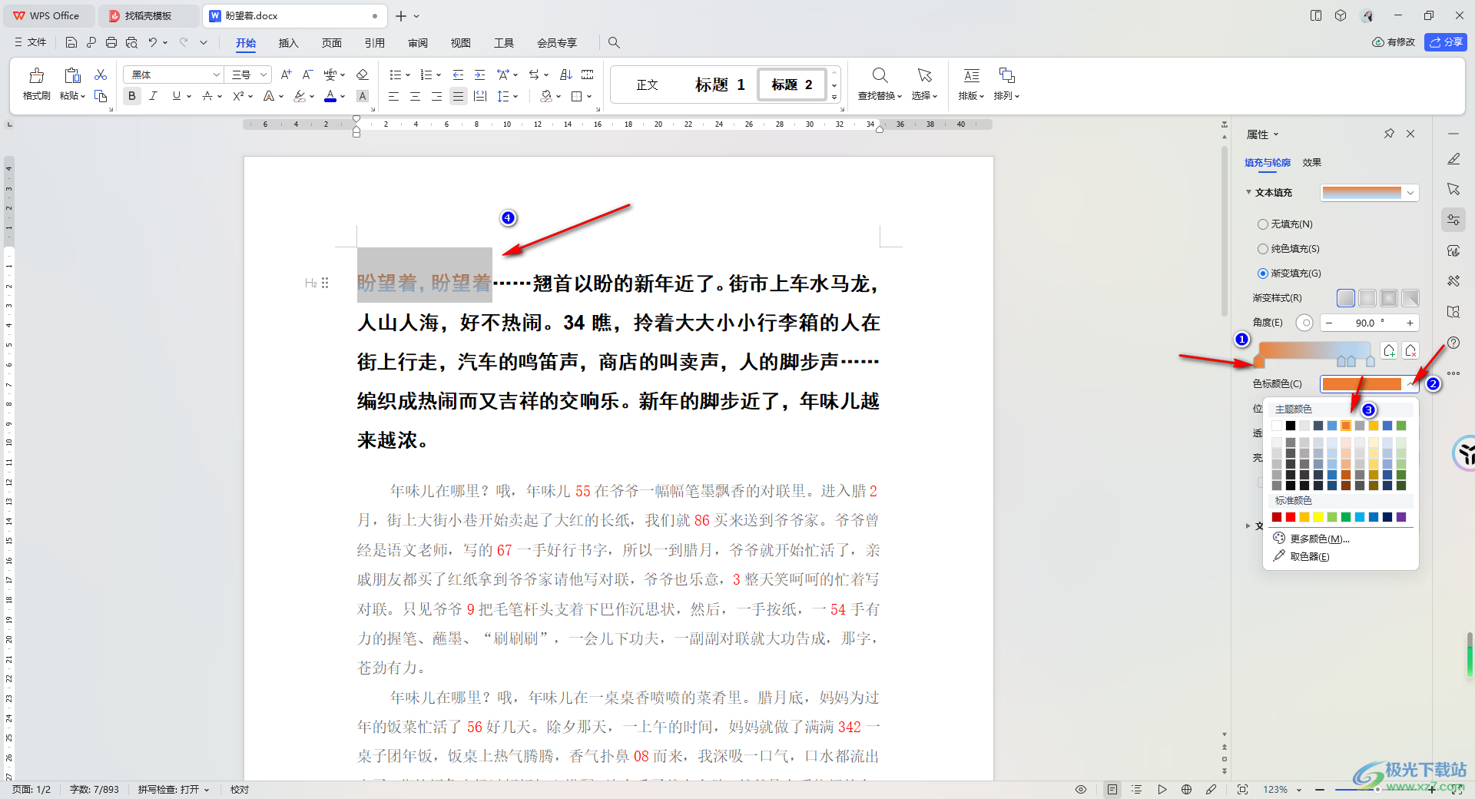Pick red standard color swatch

(x=1291, y=517)
